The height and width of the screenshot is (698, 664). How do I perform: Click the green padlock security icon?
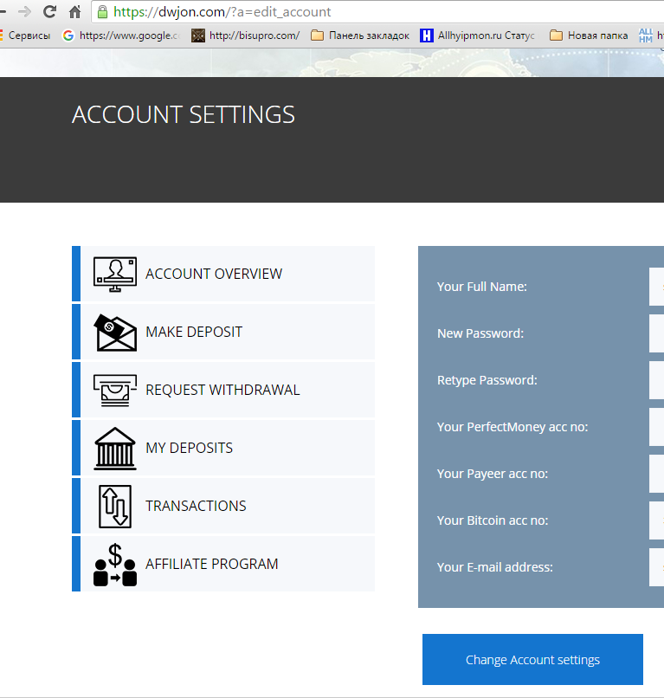pos(102,11)
